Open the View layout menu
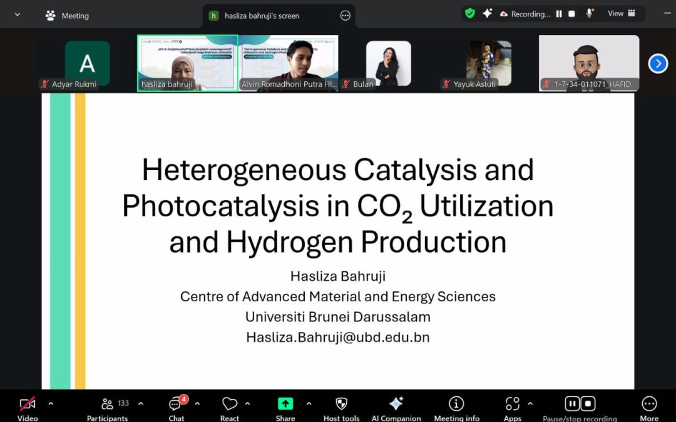676x422 pixels. 621,14
